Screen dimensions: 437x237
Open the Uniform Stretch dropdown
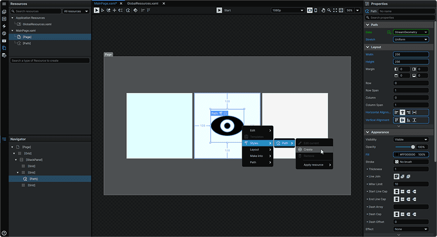click(411, 39)
